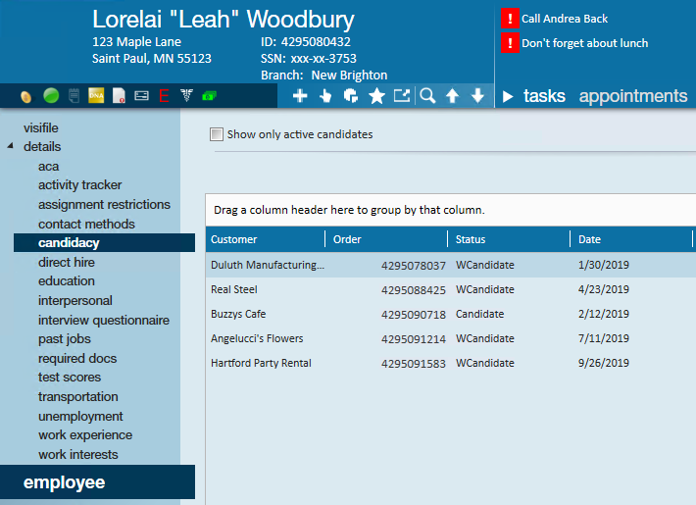Viewport: 696px width, 505px height.
Task: Click the caduceus medical icon
Action: pos(187,95)
